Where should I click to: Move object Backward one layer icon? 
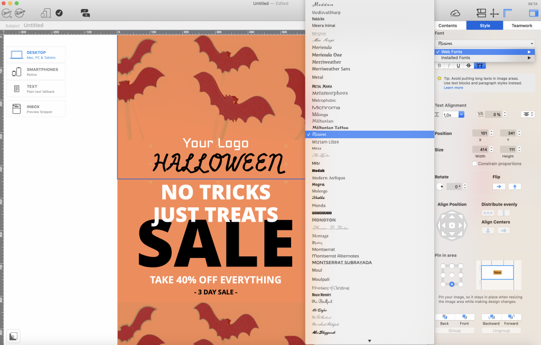491,317
